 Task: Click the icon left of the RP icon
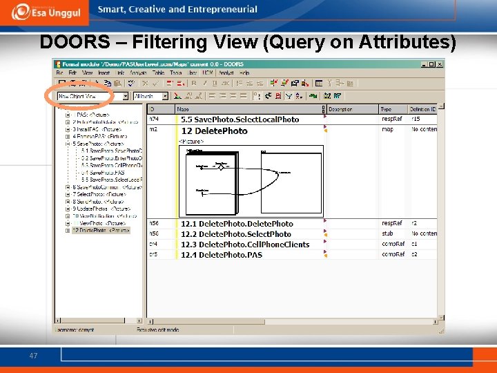[x=327, y=96]
